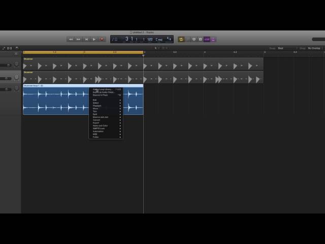
Task: Open the Cmaj key signature popup
Action: 159,40
